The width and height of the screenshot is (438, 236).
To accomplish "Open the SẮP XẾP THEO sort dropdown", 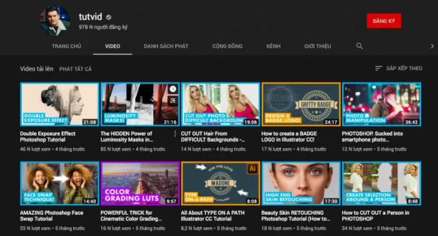I will pyautogui.click(x=399, y=68).
